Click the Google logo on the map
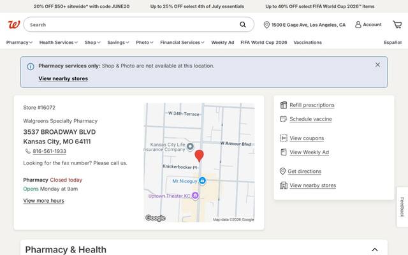The height and width of the screenshot is (255, 408). [156, 218]
